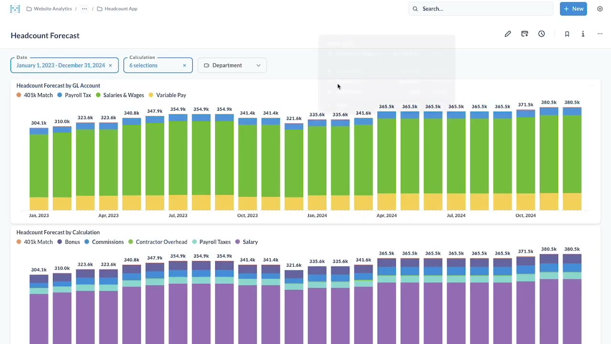Click the Salaries & Wages legend swatch
611x344 pixels.
click(98, 95)
